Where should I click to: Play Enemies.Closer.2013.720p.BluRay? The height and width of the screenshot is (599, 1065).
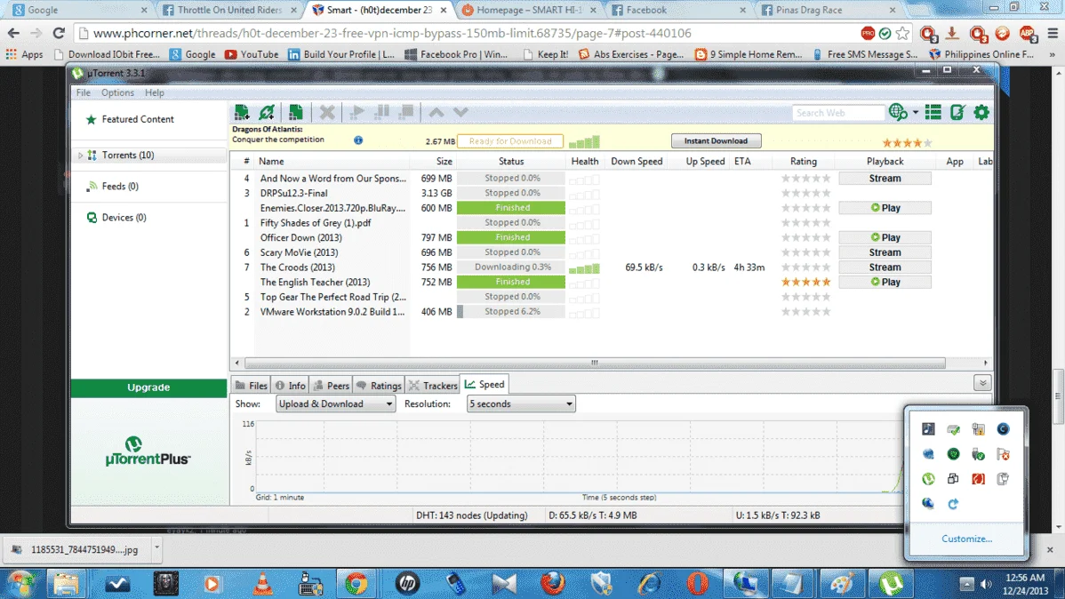pos(885,208)
